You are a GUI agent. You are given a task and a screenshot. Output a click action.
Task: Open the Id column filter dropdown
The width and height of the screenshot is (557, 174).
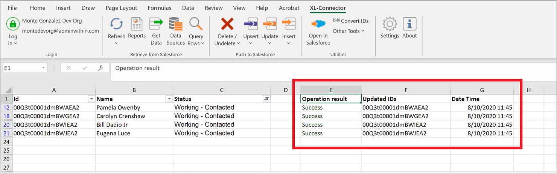pos(91,99)
